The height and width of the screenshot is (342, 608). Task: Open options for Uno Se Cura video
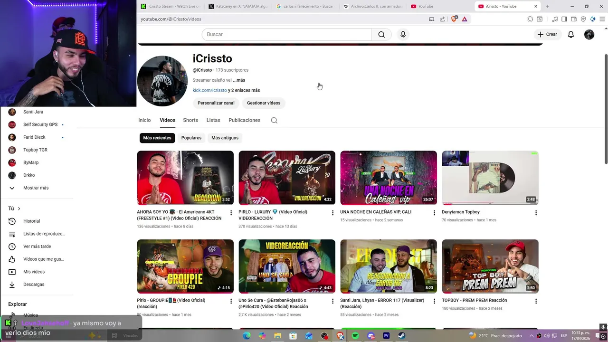click(332, 301)
